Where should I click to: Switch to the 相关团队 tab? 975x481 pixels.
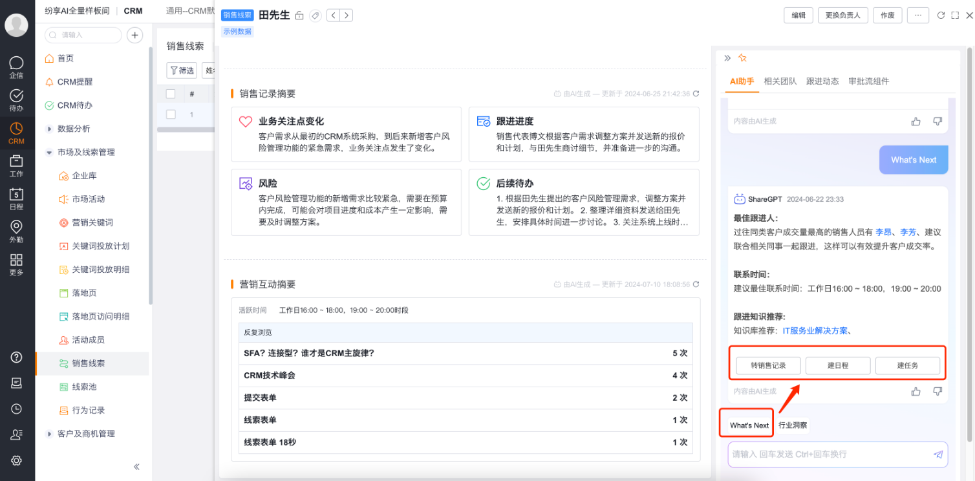coord(780,81)
